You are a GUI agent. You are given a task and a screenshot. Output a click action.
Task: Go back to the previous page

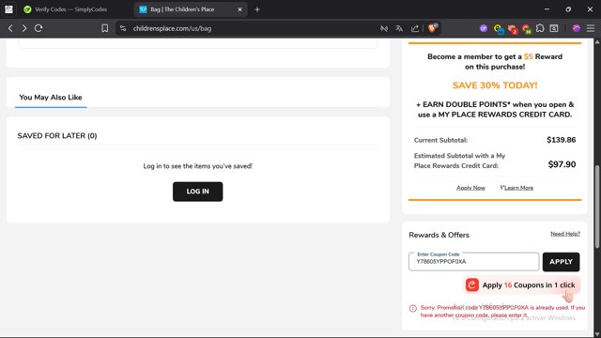coord(10,28)
